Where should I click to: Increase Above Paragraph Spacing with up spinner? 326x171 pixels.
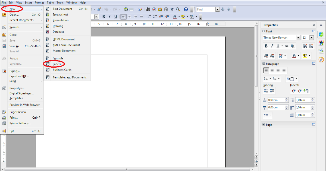point(286,99)
